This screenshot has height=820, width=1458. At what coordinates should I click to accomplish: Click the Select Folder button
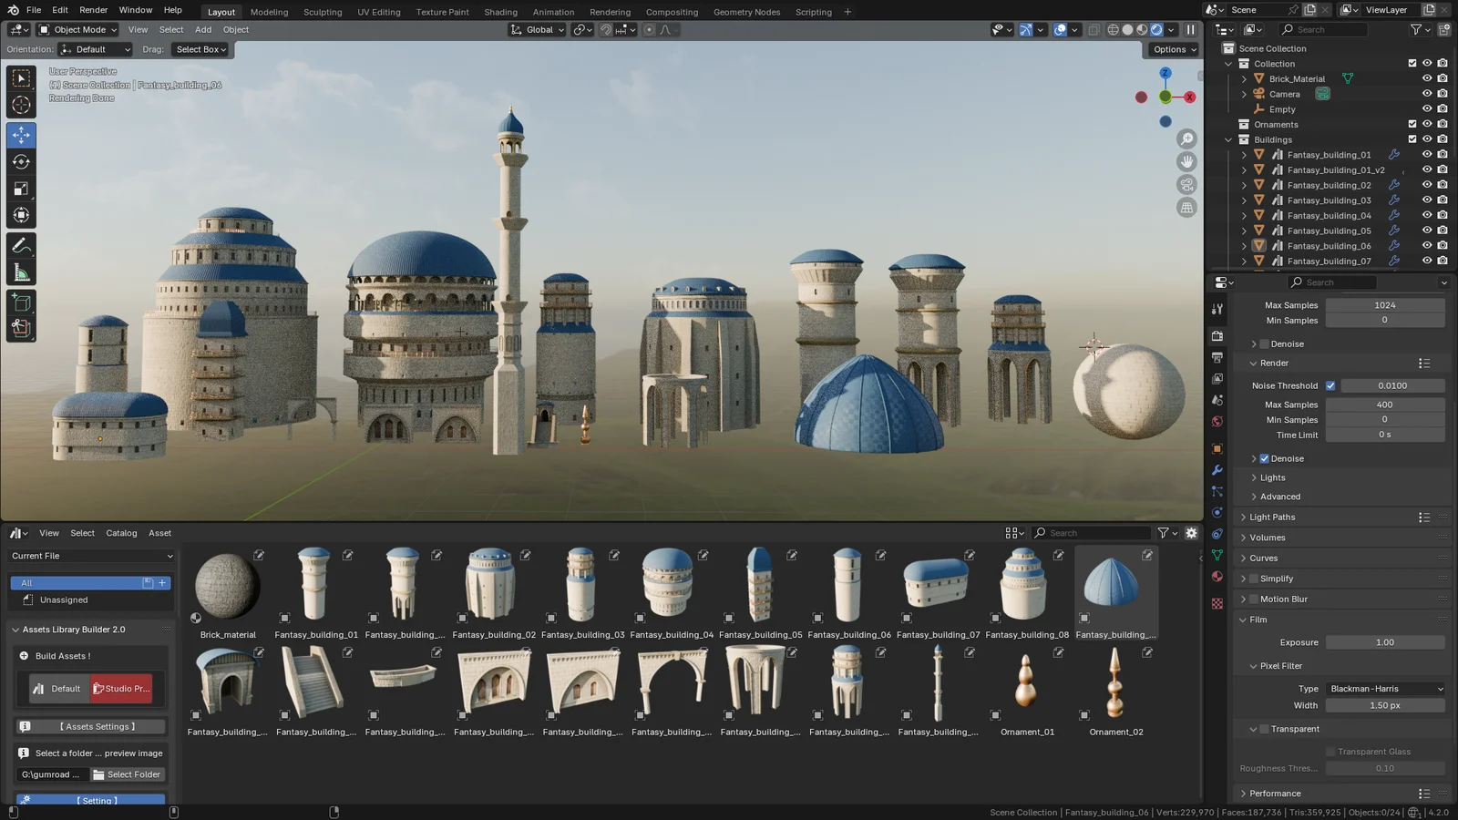[128, 774]
